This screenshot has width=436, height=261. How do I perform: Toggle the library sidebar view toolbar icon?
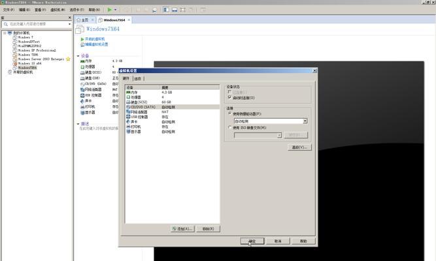click(166, 10)
